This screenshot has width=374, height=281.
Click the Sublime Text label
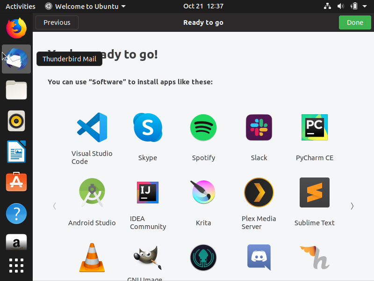pyautogui.click(x=315, y=223)
